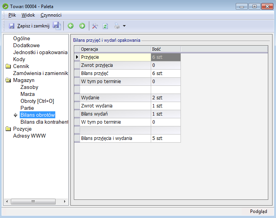276x218 pixels.
Task: Click the Ilość column header
Action: click(x=166, y=49)
